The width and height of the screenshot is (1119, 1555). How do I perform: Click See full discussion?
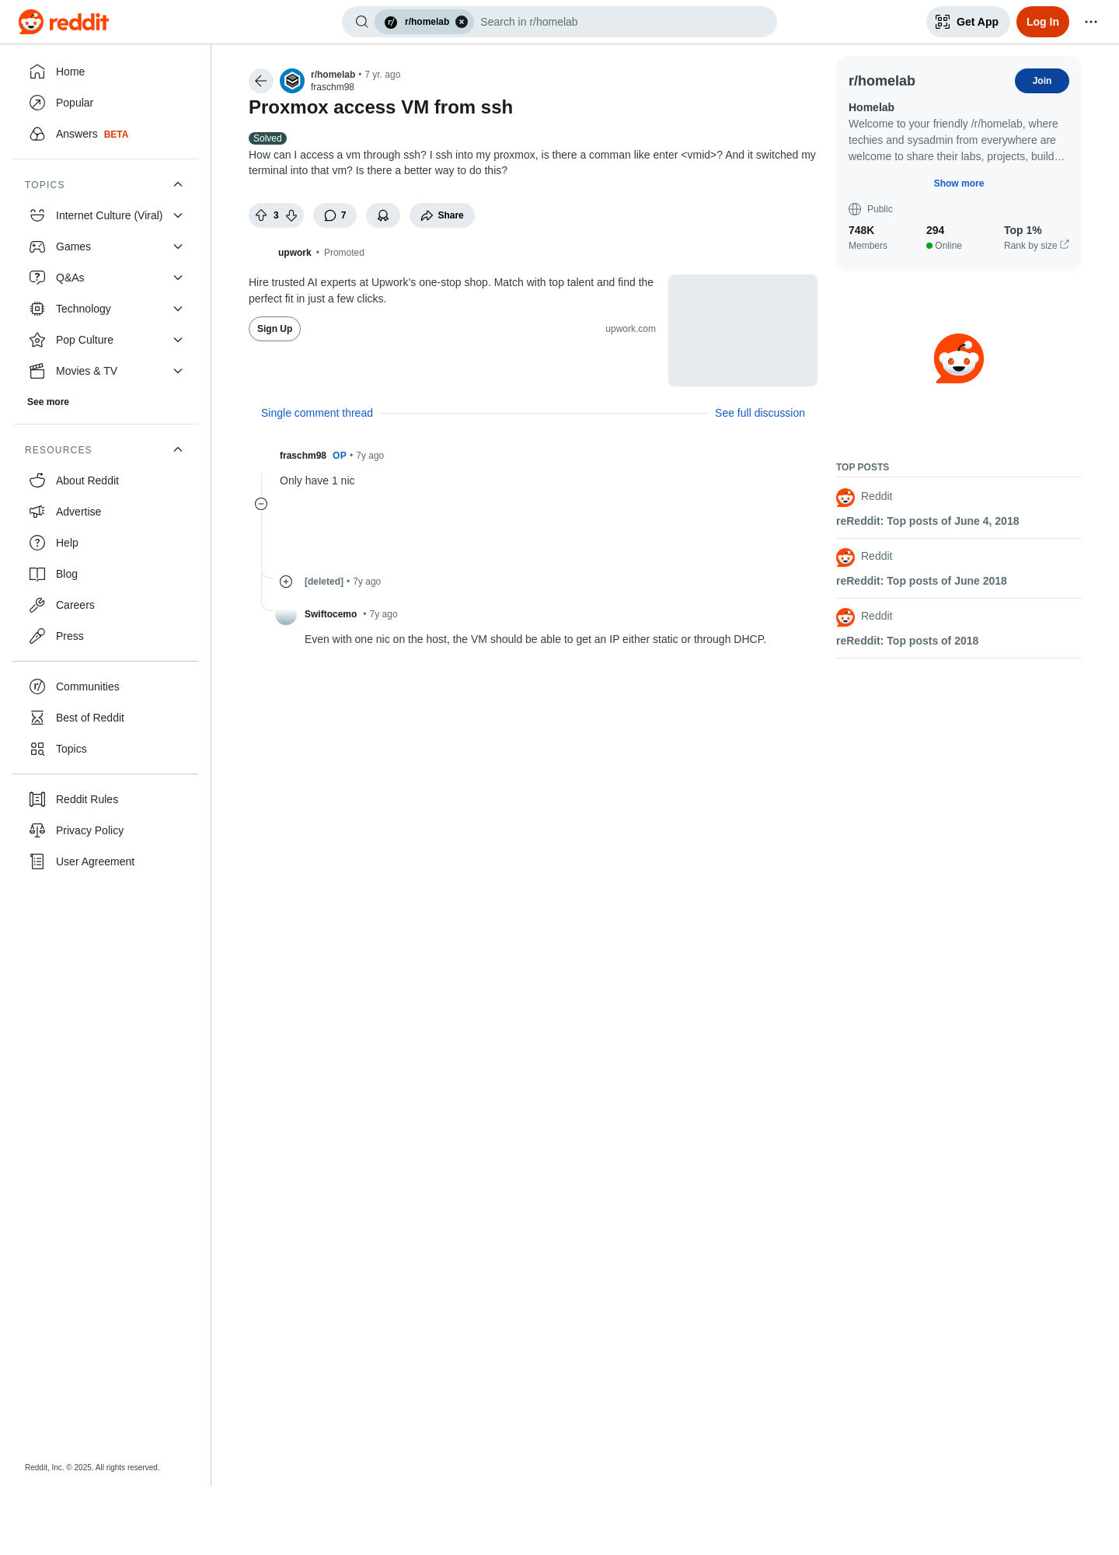[x=760, y=413]
